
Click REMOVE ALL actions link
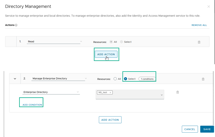click(199, 25)
